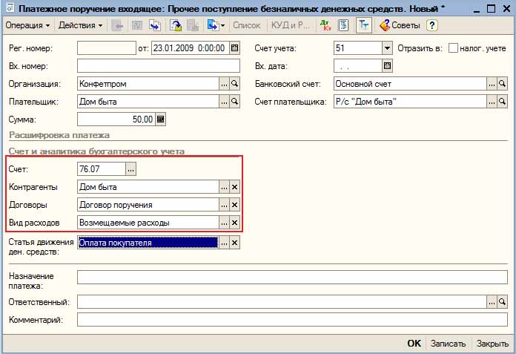This screenshot has width=516, height=354.
Task: Click the Закрыть button
Action: pos(492,344)
